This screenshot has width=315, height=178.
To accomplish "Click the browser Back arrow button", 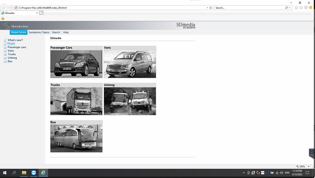I will click(4, 8).
